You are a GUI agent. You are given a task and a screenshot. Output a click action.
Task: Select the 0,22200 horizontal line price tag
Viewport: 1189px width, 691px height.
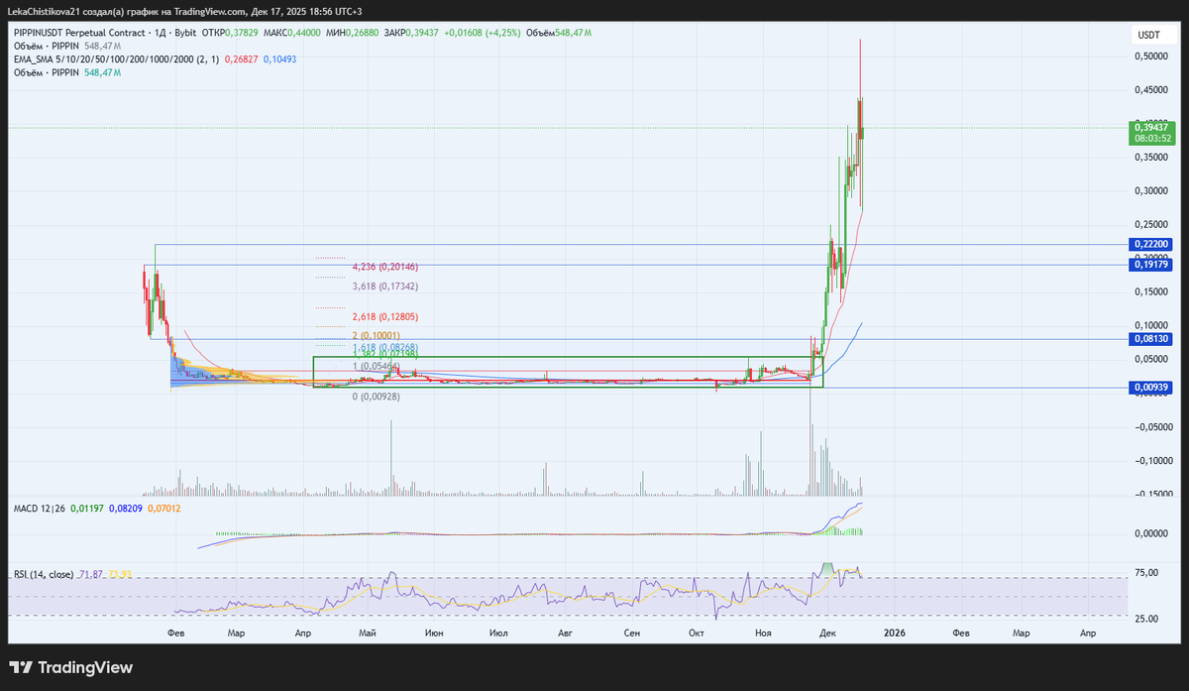click(x=1151, y=244)
